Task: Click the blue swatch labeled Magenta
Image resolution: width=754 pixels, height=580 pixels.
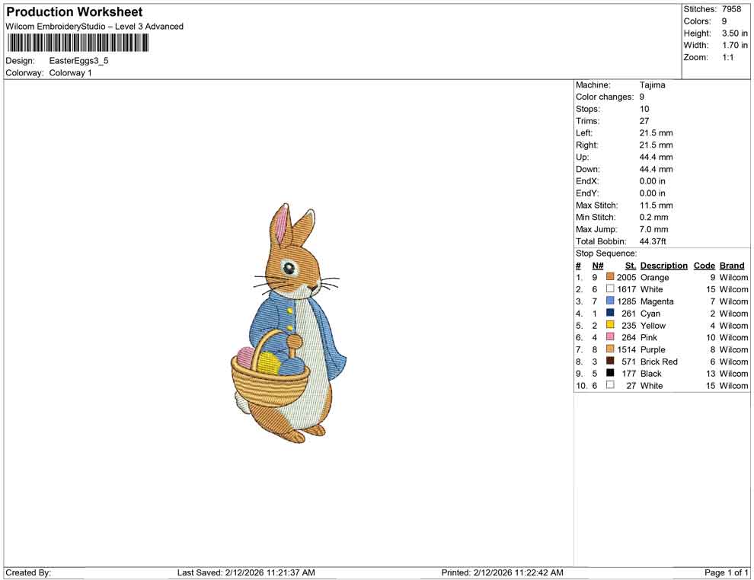Action: point(610,301)
